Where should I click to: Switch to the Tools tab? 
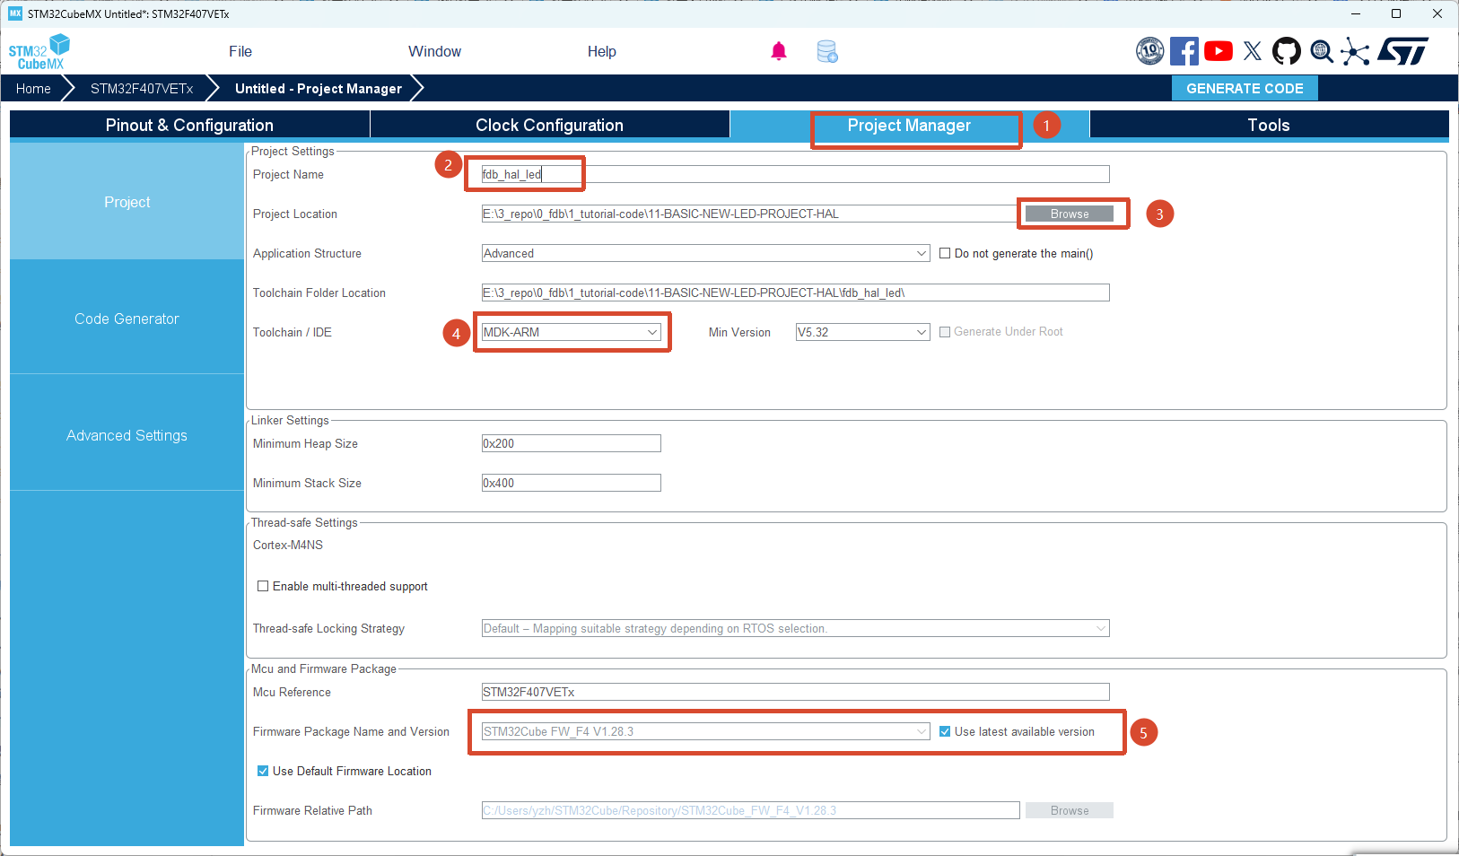(x=1269, y=125)
